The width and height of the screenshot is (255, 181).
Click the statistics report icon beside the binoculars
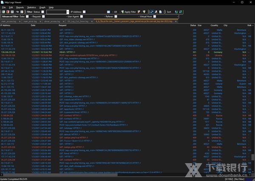pyautogui.click(x=22, y=12)
